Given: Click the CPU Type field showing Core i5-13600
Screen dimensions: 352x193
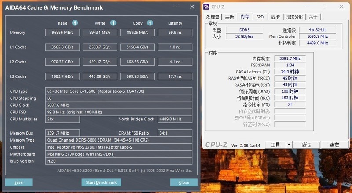Looking at the screenshot, I should tap(118, 91).
